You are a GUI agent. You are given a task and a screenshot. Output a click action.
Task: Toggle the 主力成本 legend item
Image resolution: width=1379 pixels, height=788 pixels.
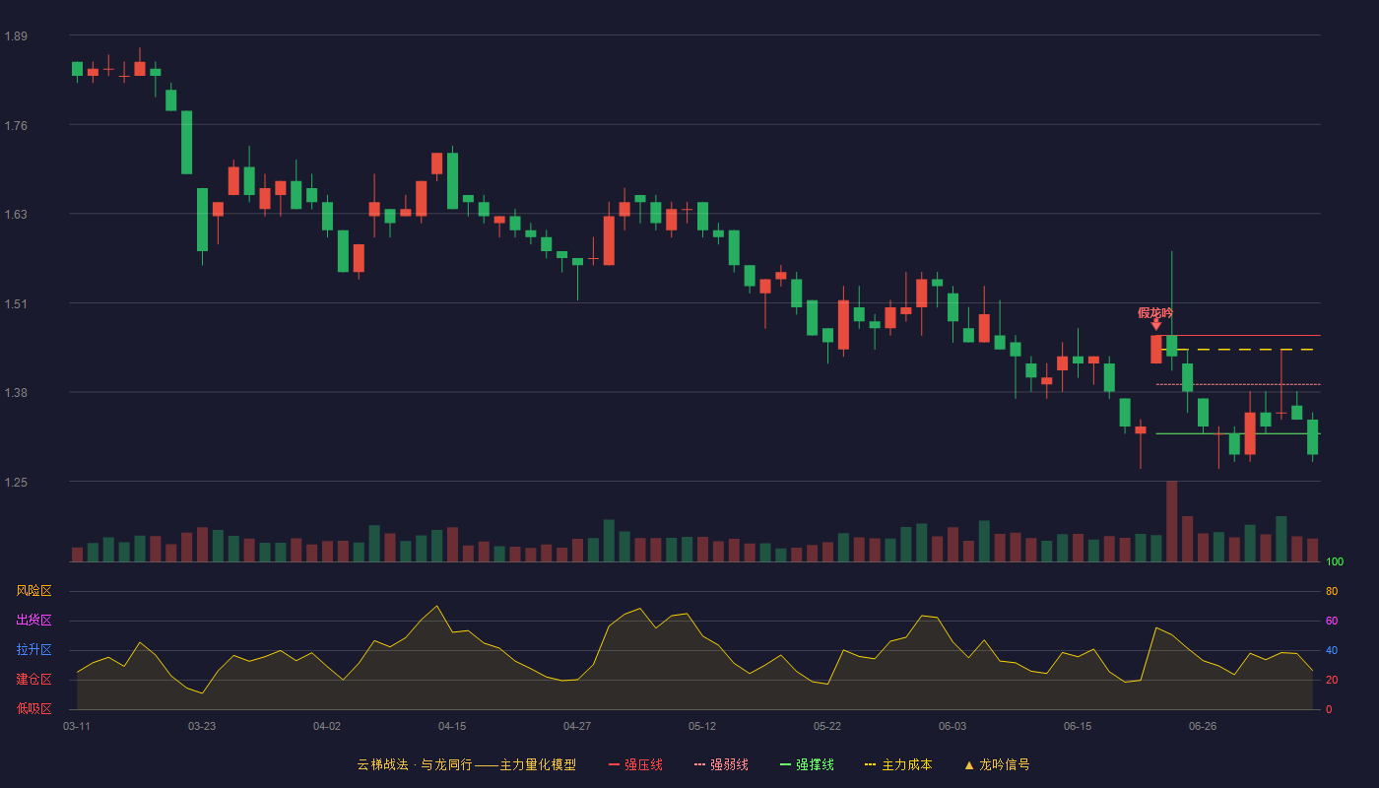pos(898,764)
